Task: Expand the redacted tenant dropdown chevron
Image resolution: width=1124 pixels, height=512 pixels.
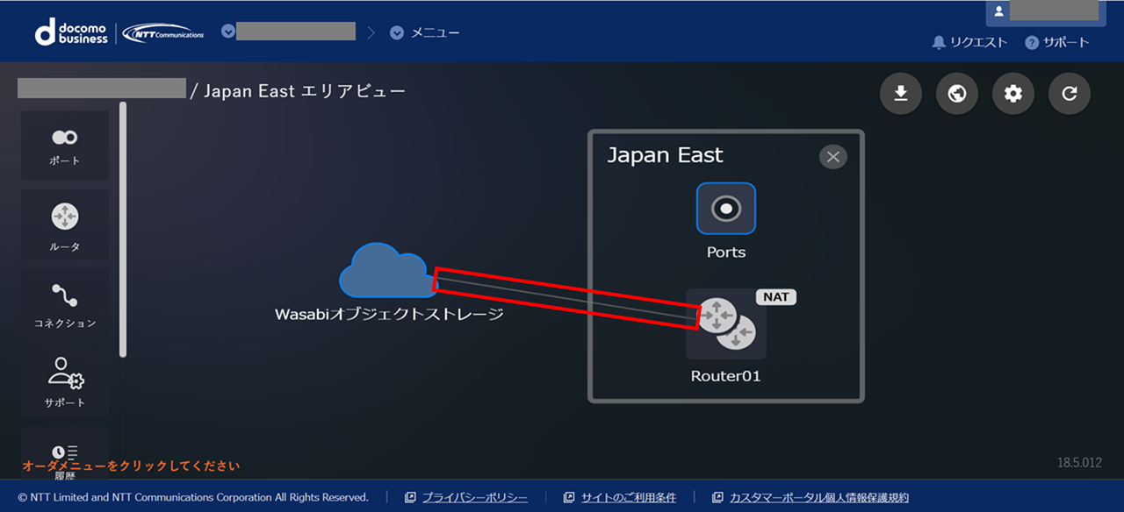Action: [228, 32]
